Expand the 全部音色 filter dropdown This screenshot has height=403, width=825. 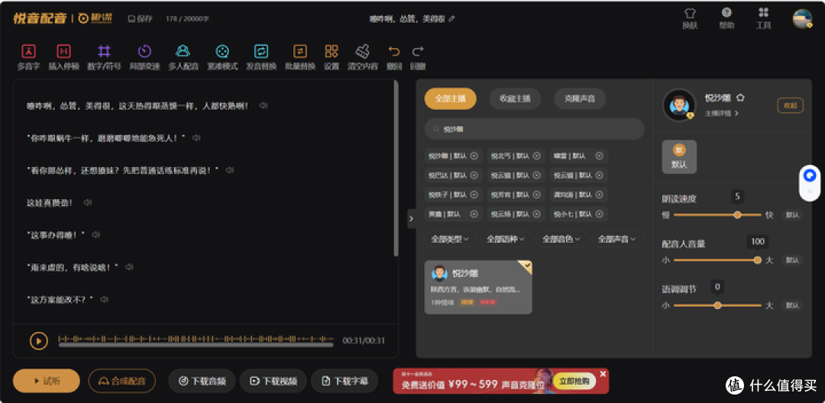(562, 239)
